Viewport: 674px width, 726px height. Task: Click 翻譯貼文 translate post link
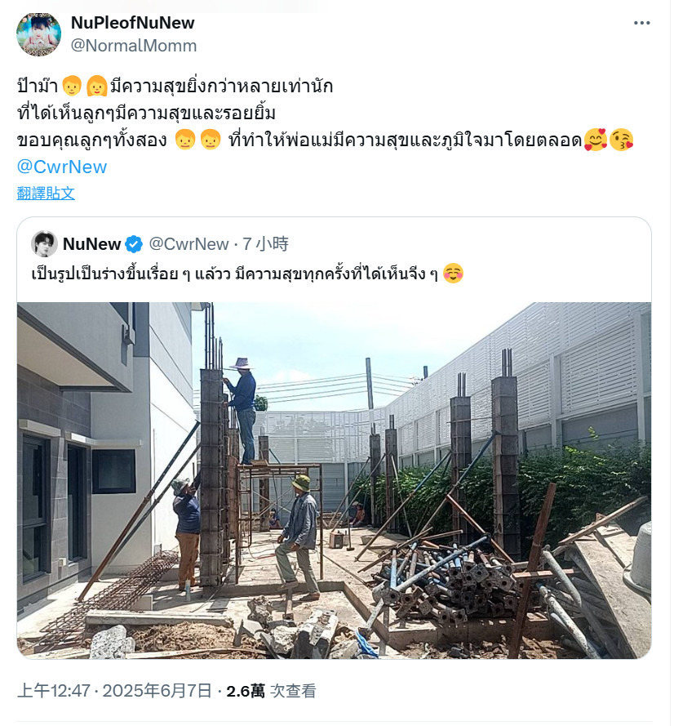point(46,193)
